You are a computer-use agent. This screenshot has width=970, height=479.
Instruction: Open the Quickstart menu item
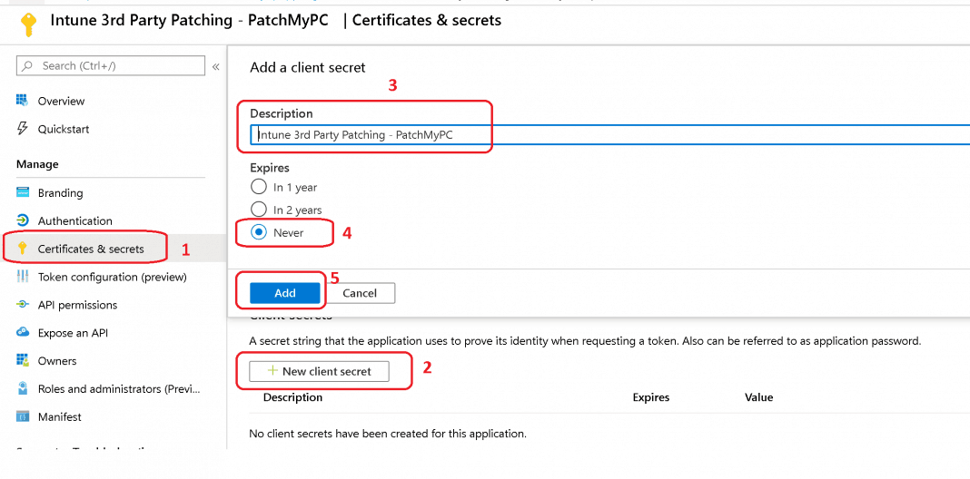[64, 129]
